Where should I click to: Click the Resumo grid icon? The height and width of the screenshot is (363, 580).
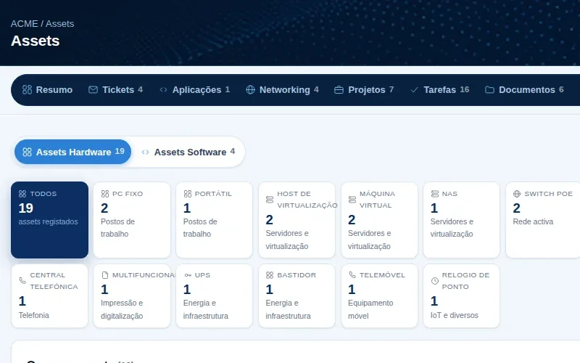pyautogui.click(x=27, y=90)
